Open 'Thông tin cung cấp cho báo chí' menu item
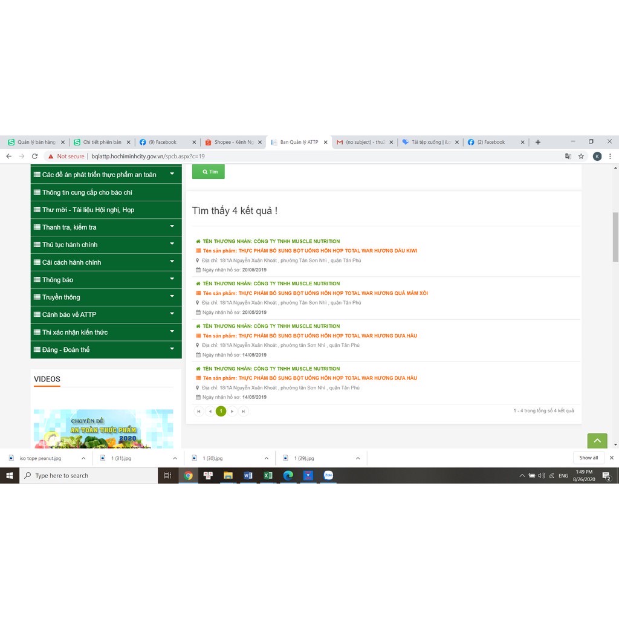The width and height of the screenshot is (619, 619). [106, 192]
